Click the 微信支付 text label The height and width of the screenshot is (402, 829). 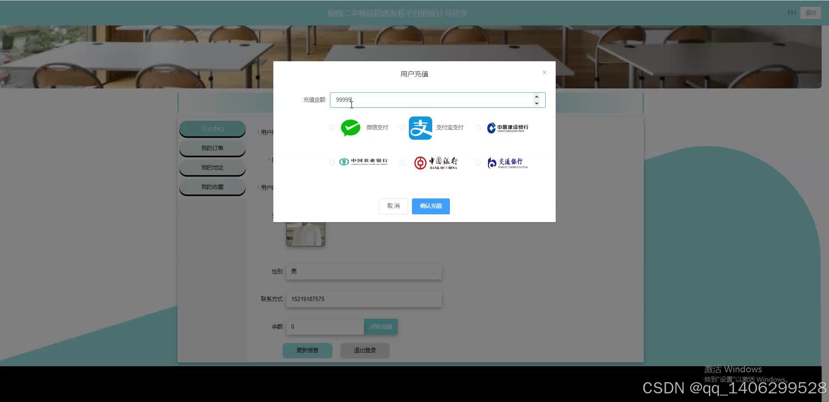[377, 128]
